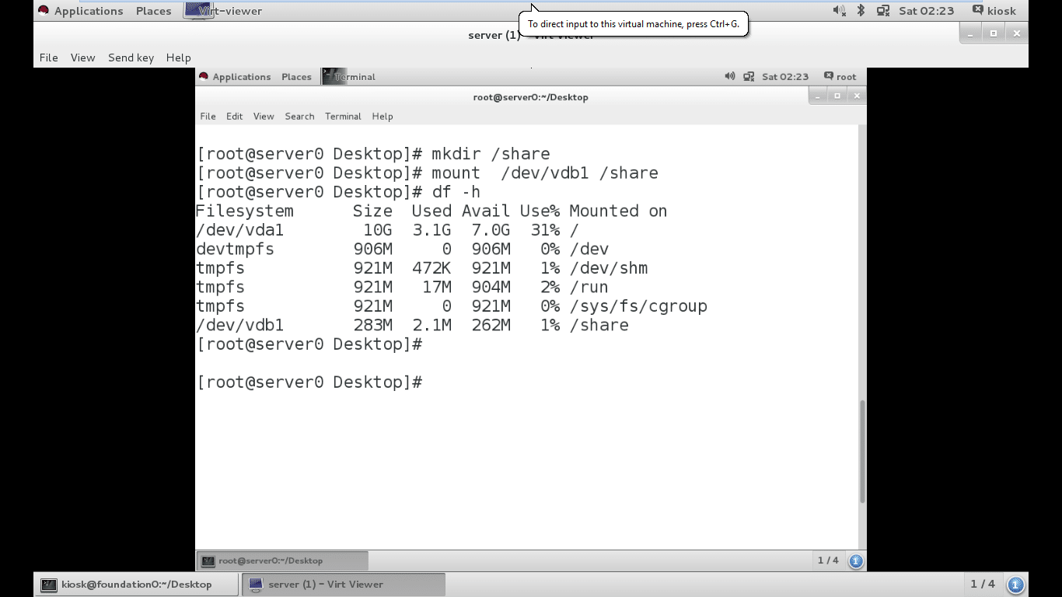This screenshot has height=597, width=1062.
Task: Click the 'df -h' command text
Action: pyautogui.click(x=456, y=192)
